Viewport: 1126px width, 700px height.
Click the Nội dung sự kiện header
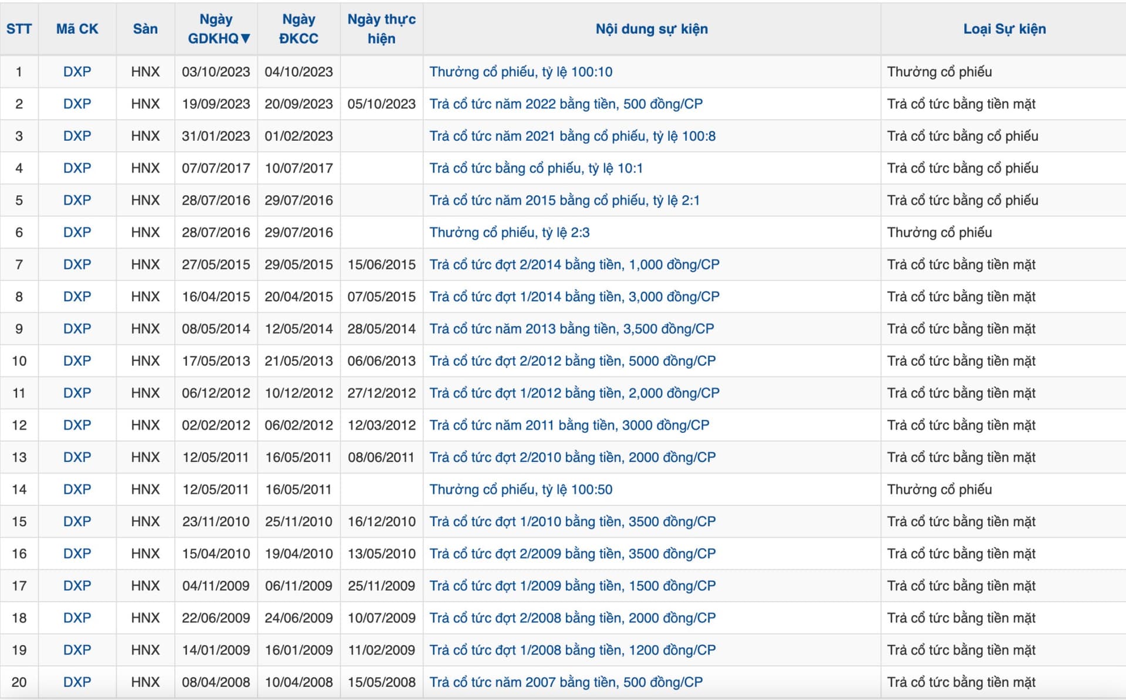coord(651,29)
